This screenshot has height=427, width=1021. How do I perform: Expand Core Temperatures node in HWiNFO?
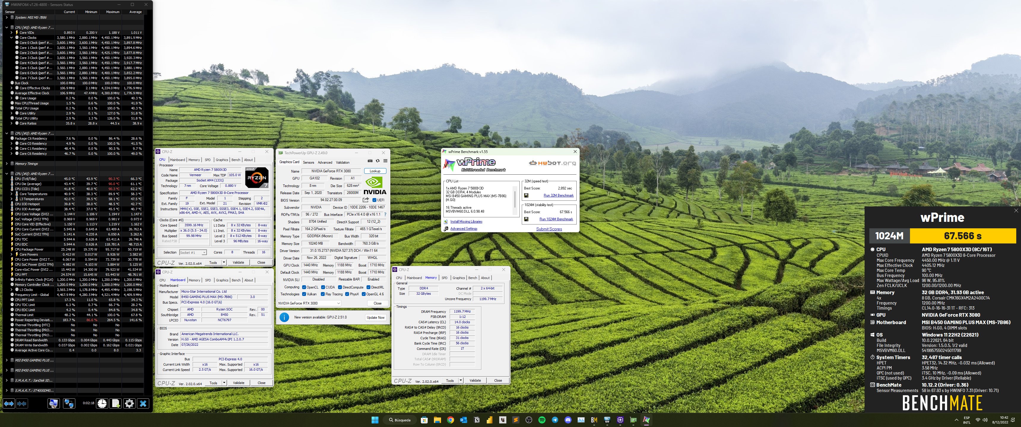point(12,194)
